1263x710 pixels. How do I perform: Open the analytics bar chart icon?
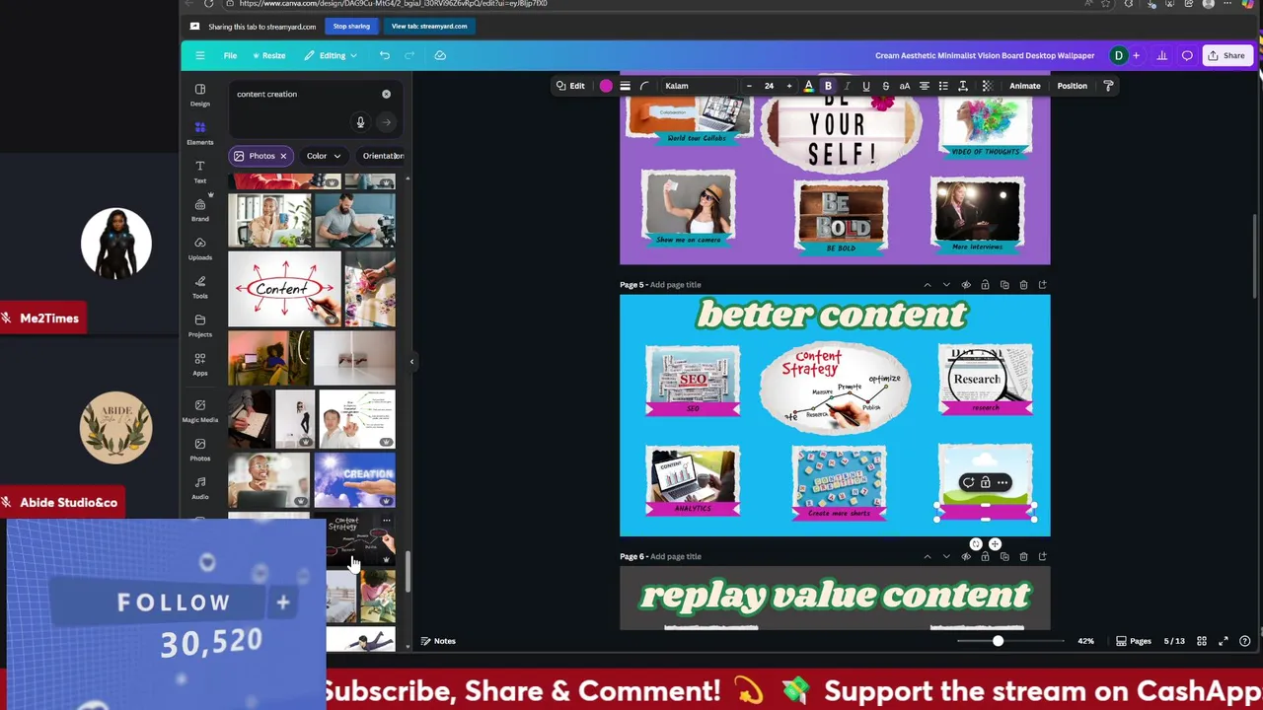click(x=1161, y=55)
